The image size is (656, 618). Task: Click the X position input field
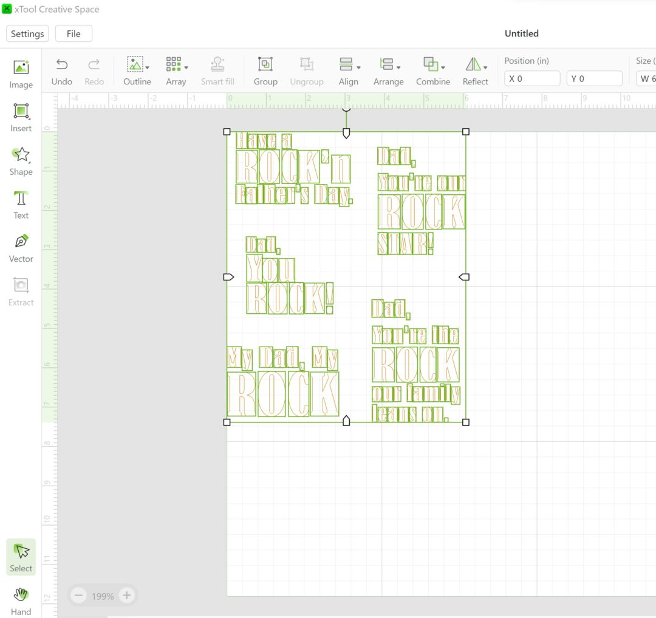coord(532,78)
